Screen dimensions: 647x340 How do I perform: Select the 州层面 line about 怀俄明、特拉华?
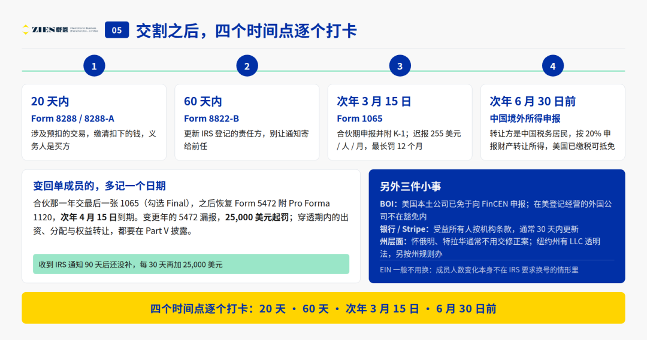click(x=490, y=248)
